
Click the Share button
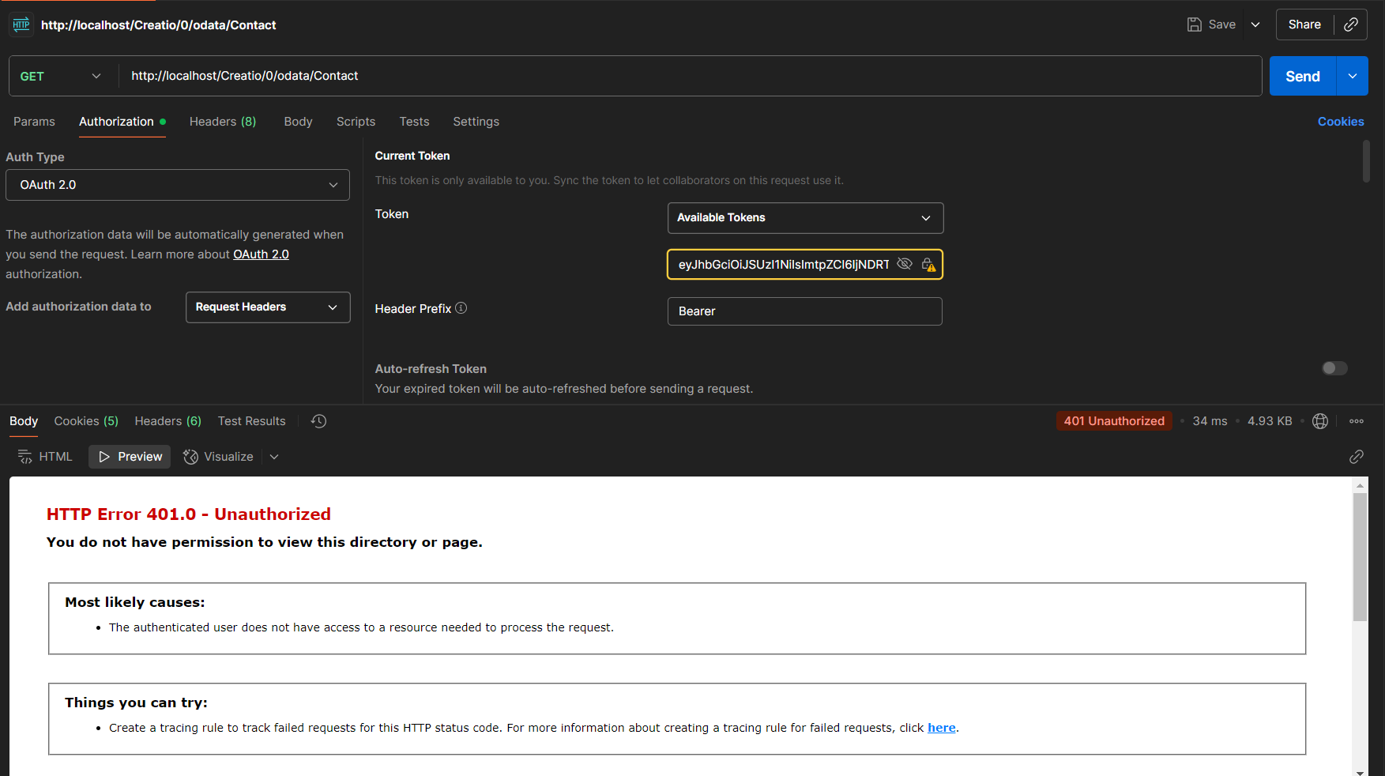[1304, 24]
